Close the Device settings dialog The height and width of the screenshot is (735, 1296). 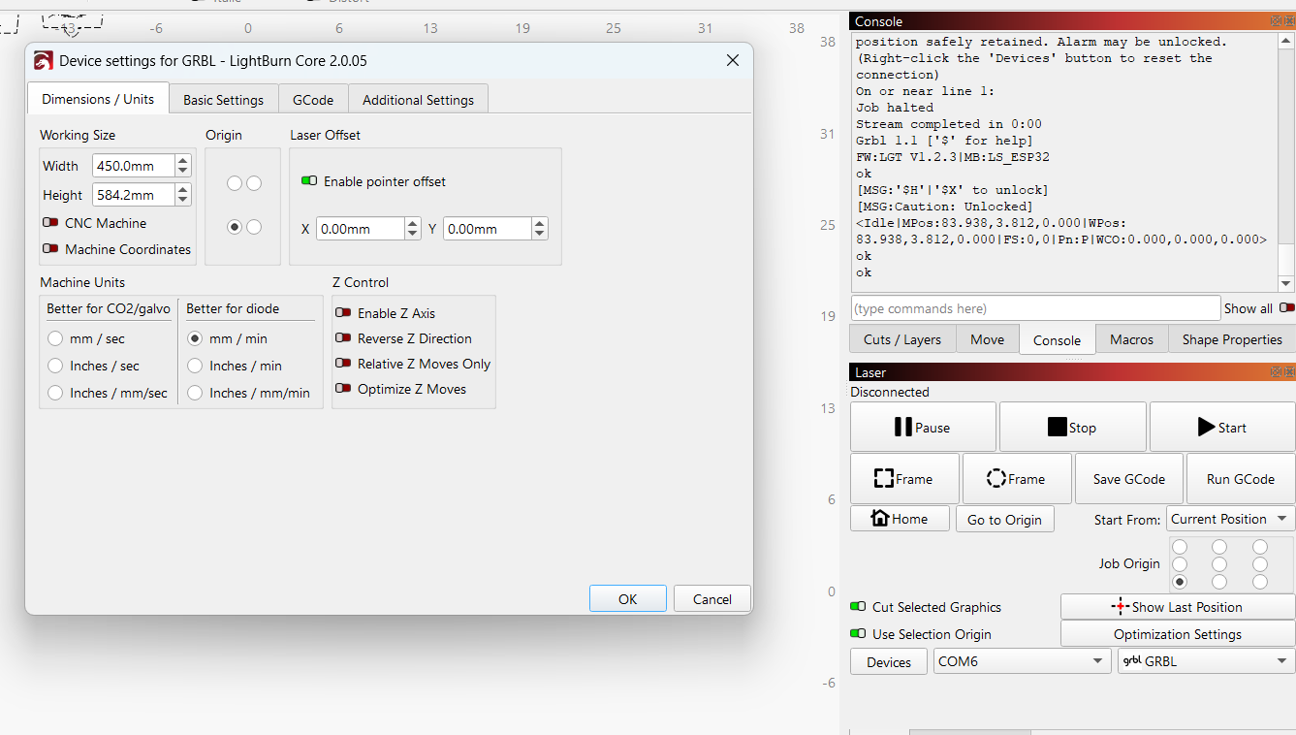click(732, 60)
